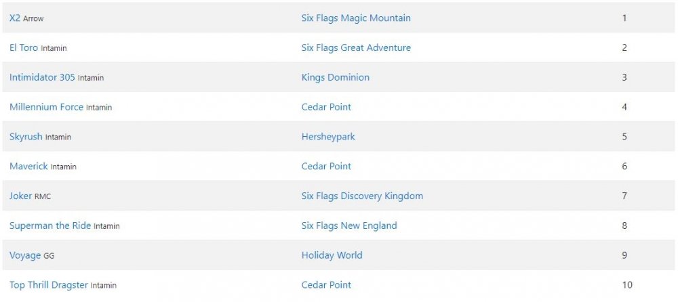
Task: Open Six Flags Magic Mountain park link
Action: point(356,18)
